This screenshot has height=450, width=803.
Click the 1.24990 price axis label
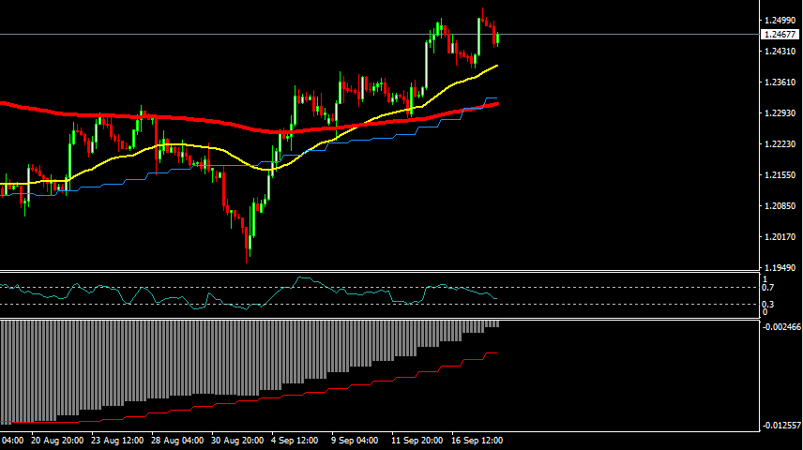(780, 21)
